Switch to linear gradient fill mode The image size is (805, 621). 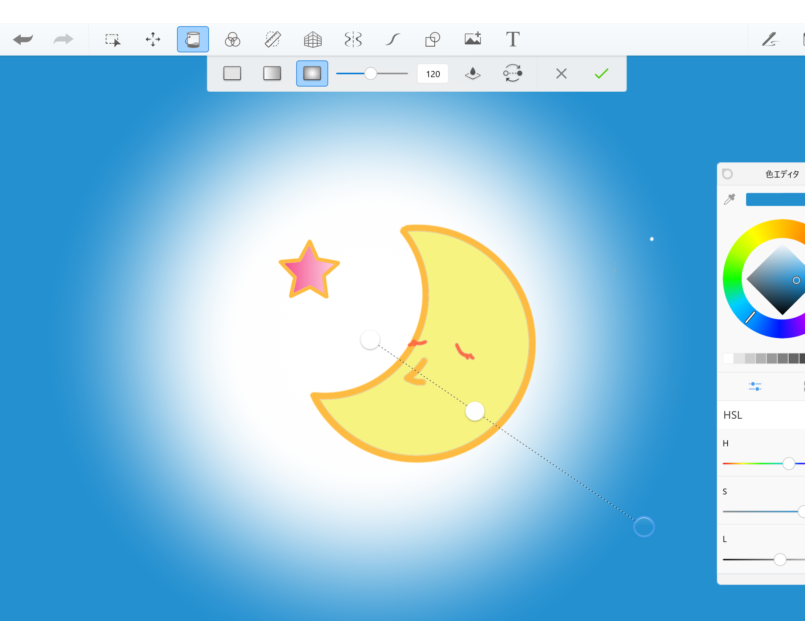(x=272, y=73)
